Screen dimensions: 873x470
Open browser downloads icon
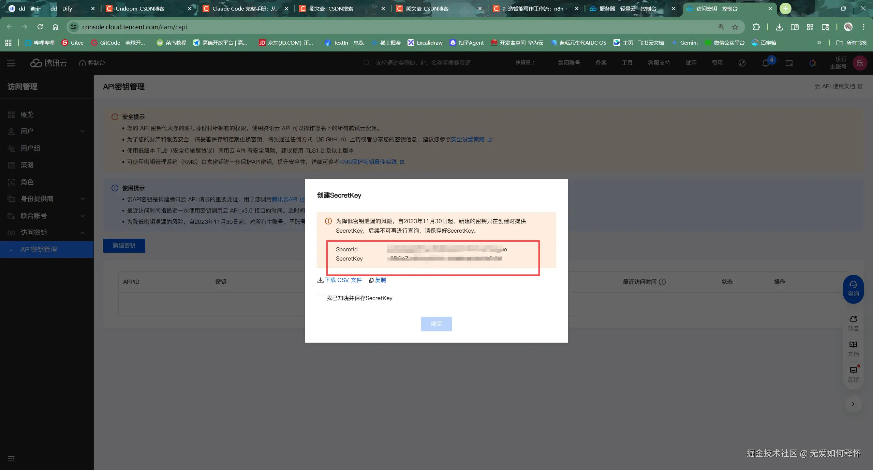coord(779,27)
